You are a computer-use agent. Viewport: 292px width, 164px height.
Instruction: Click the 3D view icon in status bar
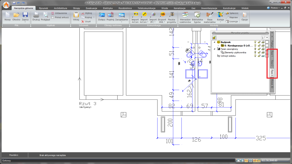click(242, 160)
